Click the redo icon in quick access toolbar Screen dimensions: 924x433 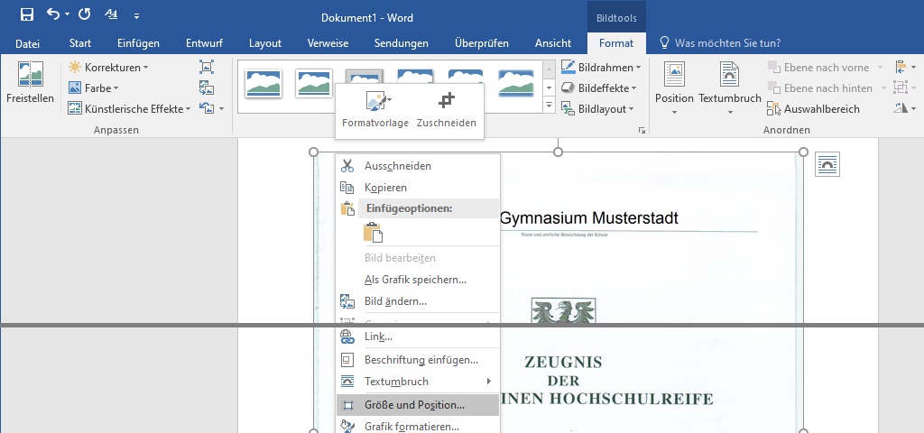pyautogui.click(x=84, y=14)
